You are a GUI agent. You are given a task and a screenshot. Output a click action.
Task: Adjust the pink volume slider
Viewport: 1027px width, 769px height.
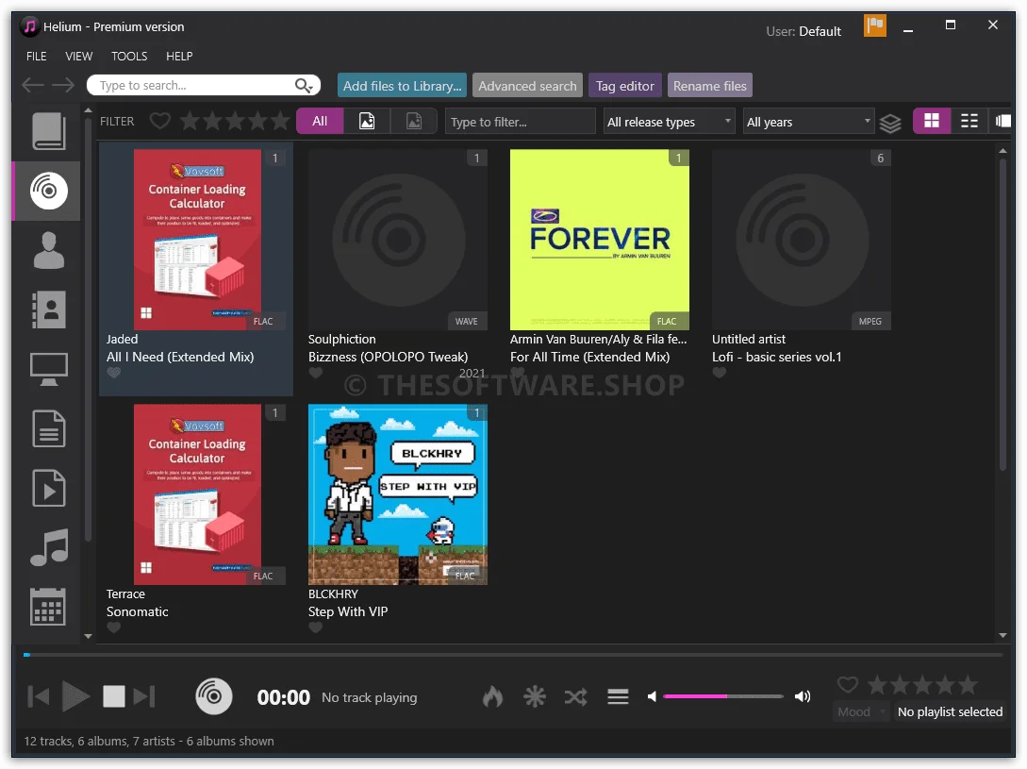pos(723,696)
